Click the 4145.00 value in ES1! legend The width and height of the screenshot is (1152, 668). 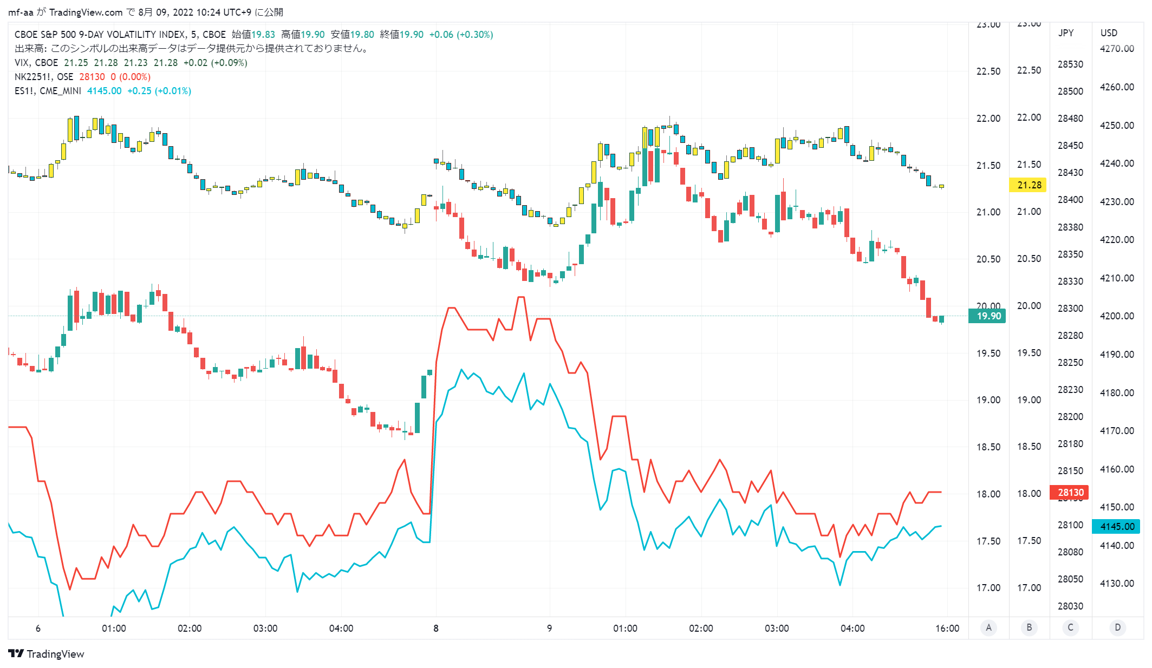tap(105, 91)
